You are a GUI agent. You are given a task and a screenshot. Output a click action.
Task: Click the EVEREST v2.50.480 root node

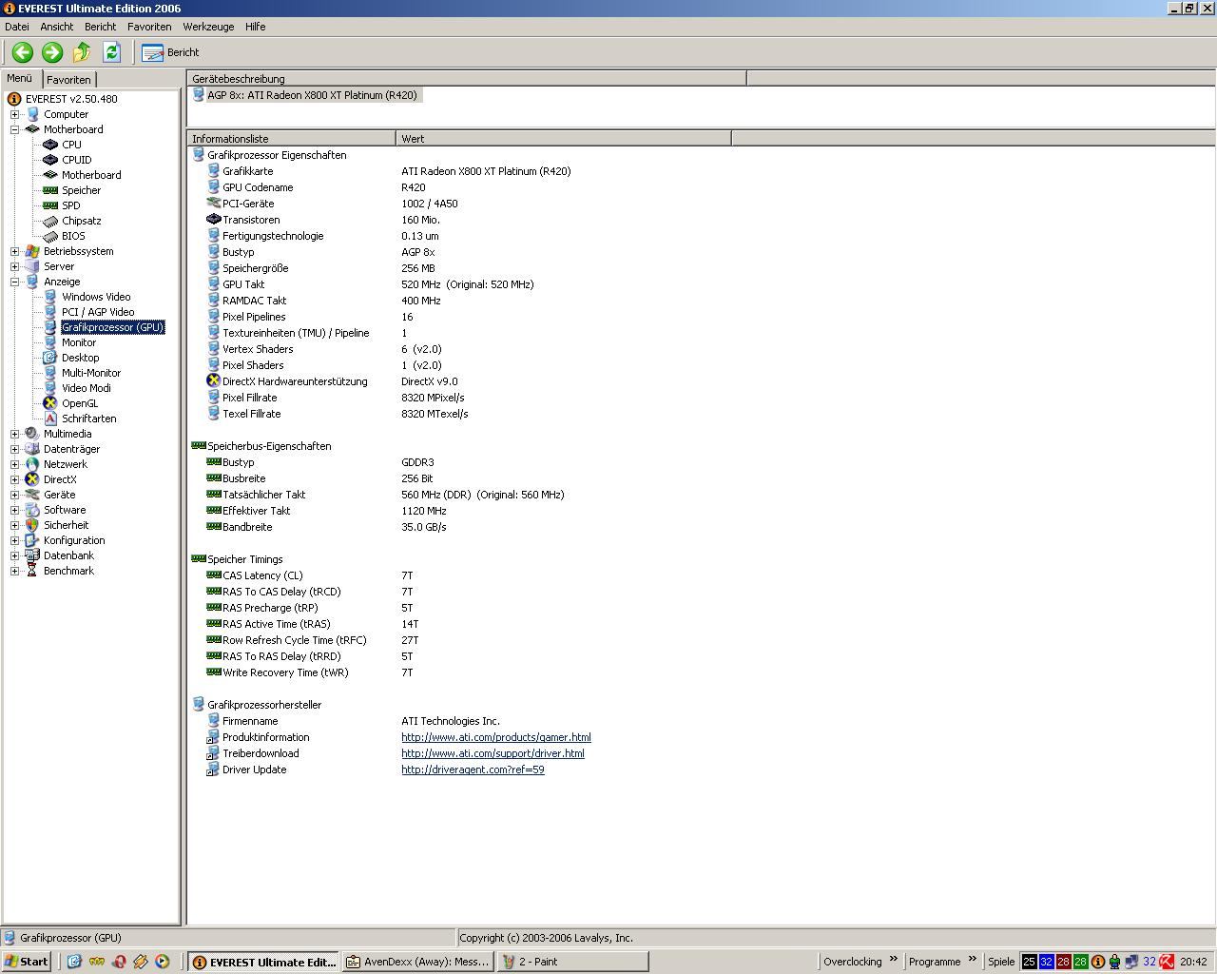(71, 99)
